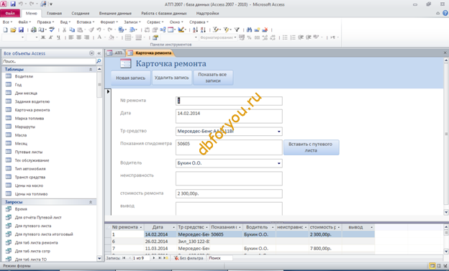Open the Создание ribbon tab

click(80, 13)
